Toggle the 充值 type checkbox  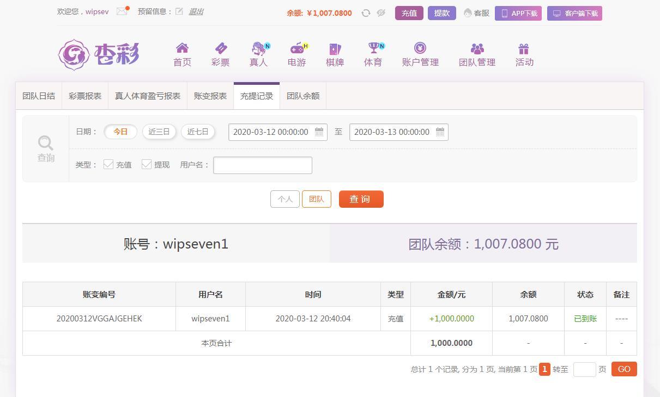pyautogui.click(x=108, y=164)
